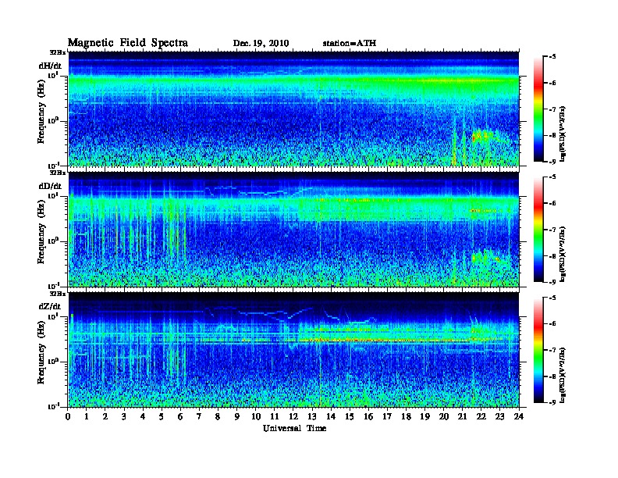The width and height of the screenshot is (618, 478).
Task: Select the date text "Dec. 19, 2010"
Action: [x=261, y=44]
